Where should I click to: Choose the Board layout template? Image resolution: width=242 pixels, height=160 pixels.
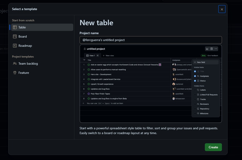15,37
